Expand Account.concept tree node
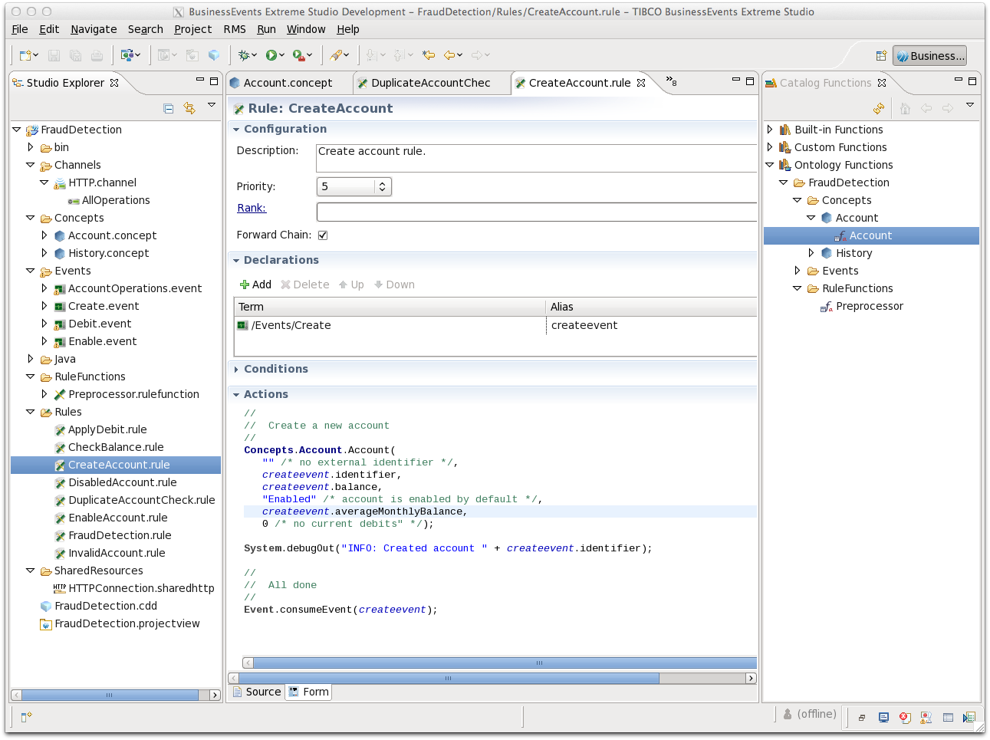The height and width of the screenshot is (740, 990). coord(44,235)
